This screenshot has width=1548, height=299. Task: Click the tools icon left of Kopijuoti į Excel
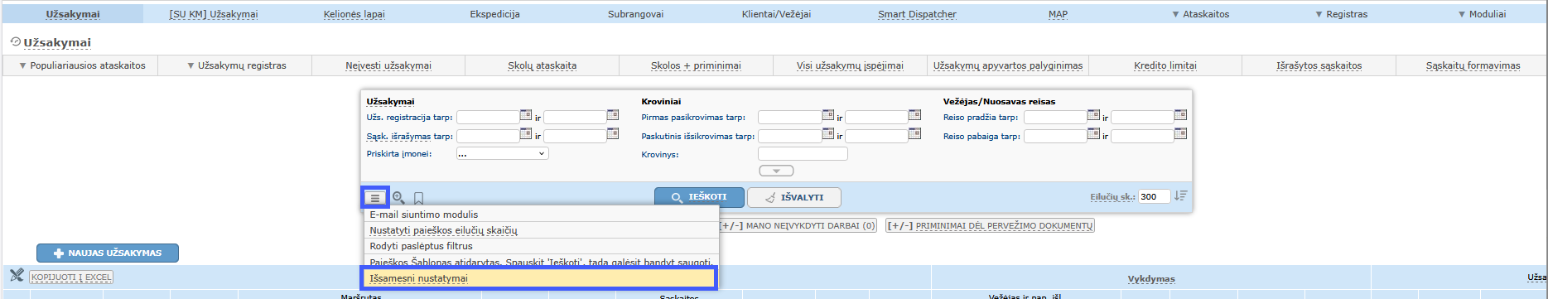pyautogui.click(x=17, y=276)
